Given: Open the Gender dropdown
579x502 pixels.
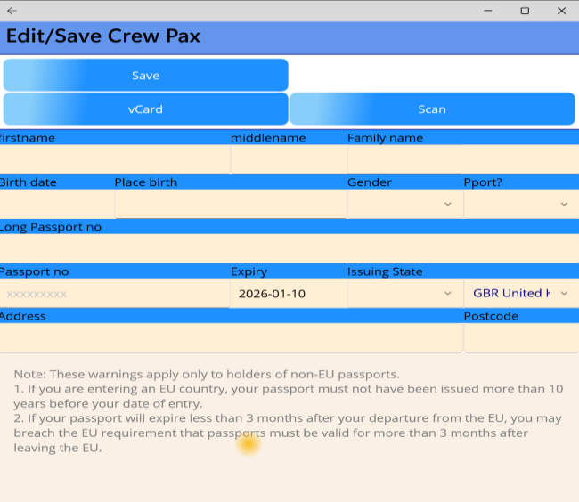Looking at the screenshot, I should pyautogui.click(x=404, y=204).
